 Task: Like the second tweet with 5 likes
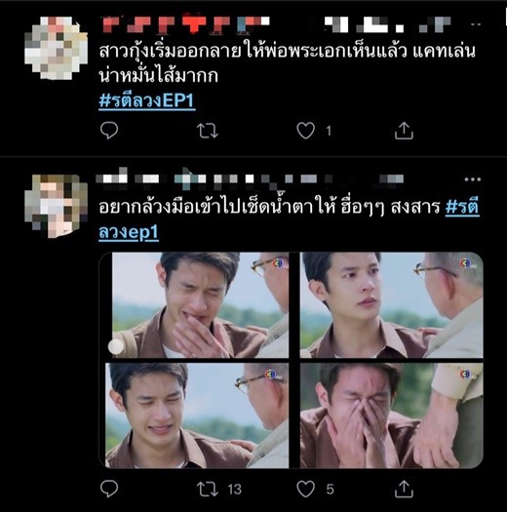click(305, 489)
